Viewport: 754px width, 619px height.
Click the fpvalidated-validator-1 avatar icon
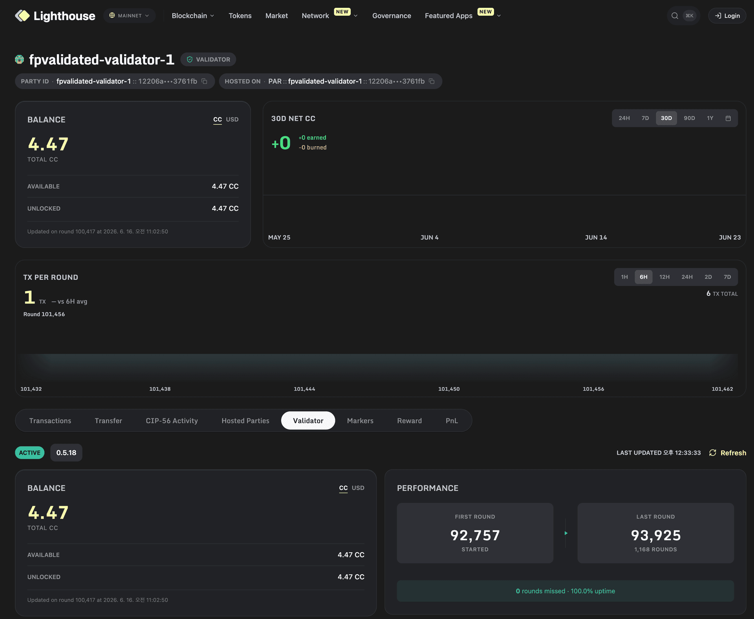(x=19, y=59)
